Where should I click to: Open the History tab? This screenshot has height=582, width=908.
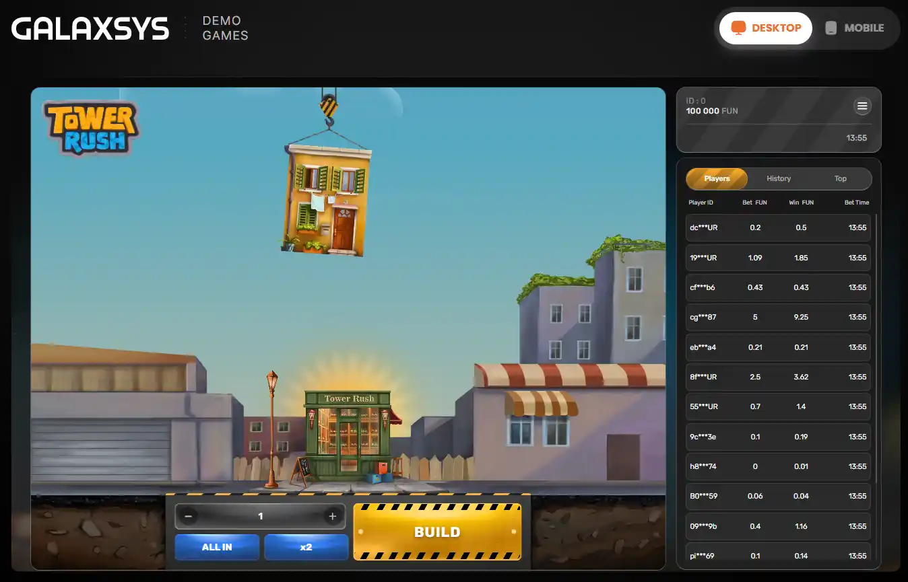[779, 178]
